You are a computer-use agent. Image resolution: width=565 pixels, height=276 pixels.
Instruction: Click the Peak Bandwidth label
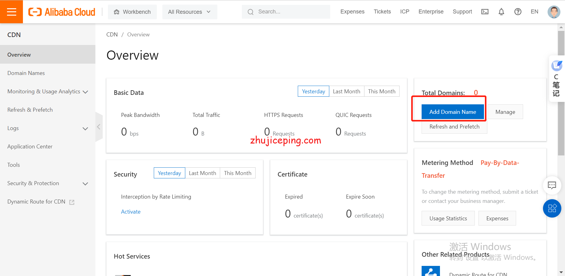click(140, 115)
